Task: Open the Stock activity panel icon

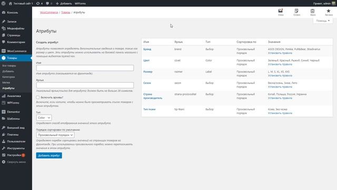Action: pos(312,12)
